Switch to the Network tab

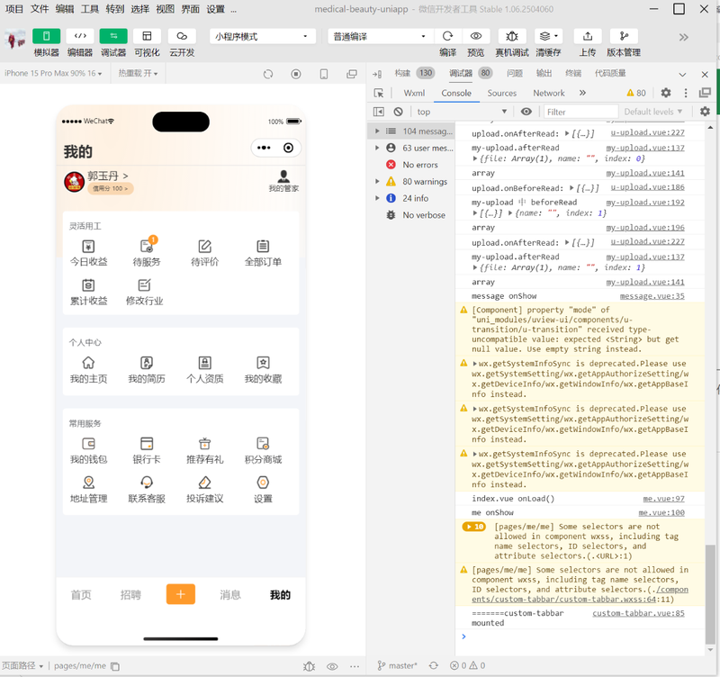(x=548, y=93)
